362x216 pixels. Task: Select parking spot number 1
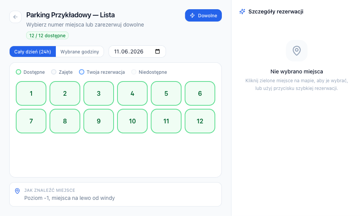[x=31, y=93]
